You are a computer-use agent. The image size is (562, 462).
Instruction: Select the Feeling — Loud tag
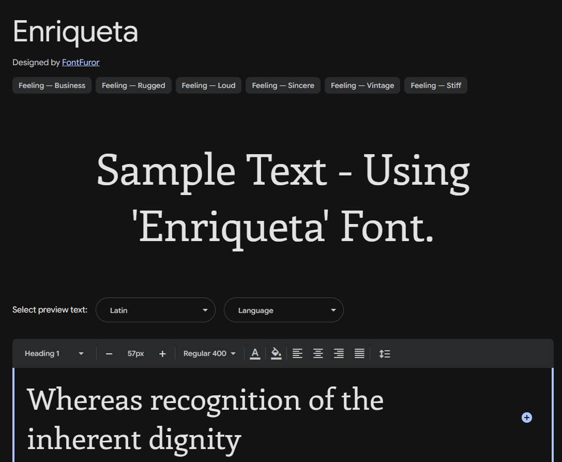coord(208,85)
